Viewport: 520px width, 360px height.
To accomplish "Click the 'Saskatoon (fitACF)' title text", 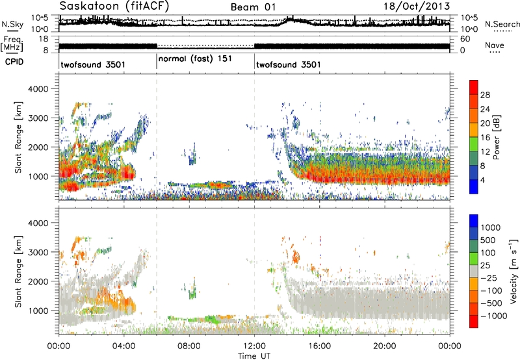I will 114,6.
